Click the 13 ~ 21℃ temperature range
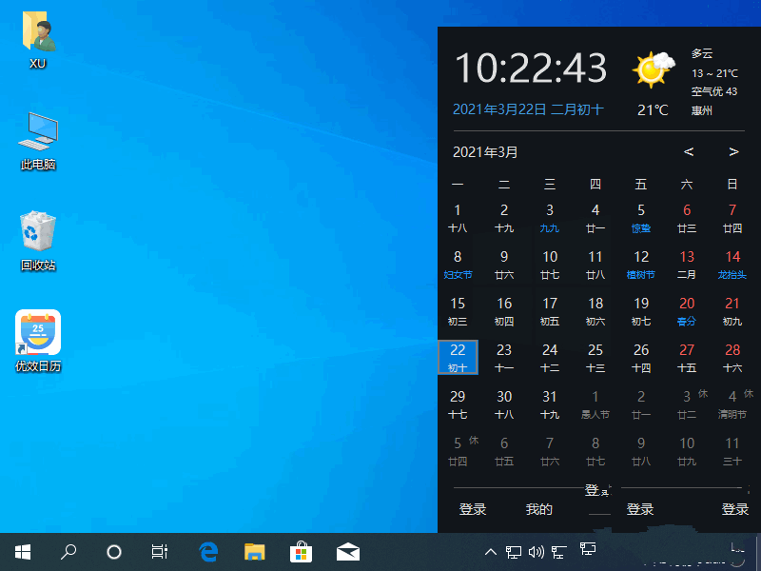The width and height of the screenshot is (761, 571). click(714, 73)
